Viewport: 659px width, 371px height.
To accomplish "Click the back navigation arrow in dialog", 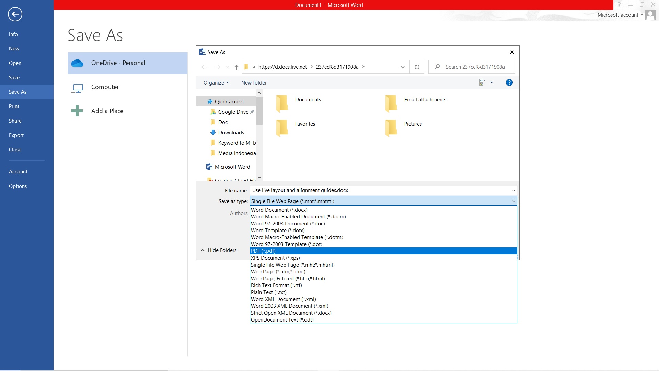I will coord(204,67).
